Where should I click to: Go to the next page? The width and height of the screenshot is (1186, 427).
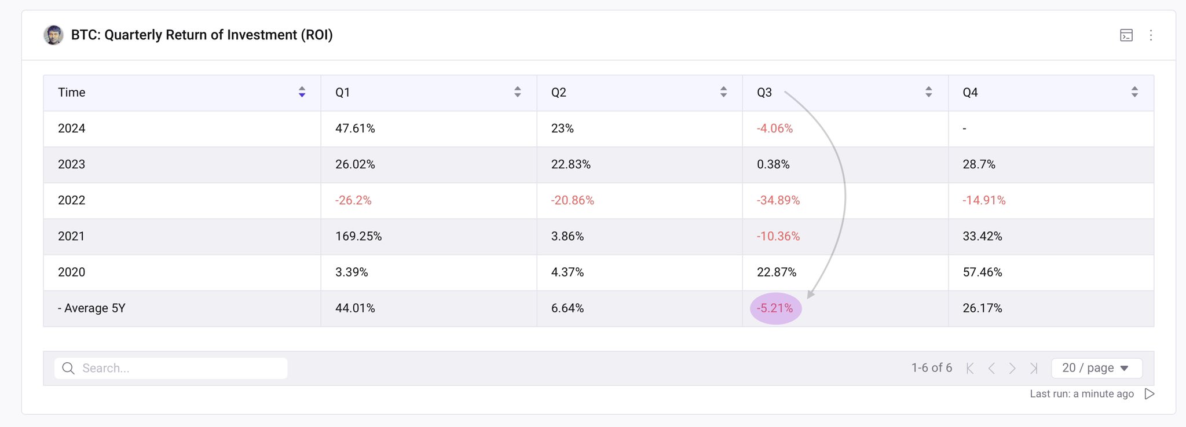(1012, 368)
